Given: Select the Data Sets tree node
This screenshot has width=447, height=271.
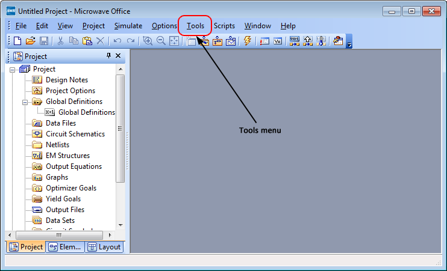Looking at the screenshot, I should coord(60,221).
